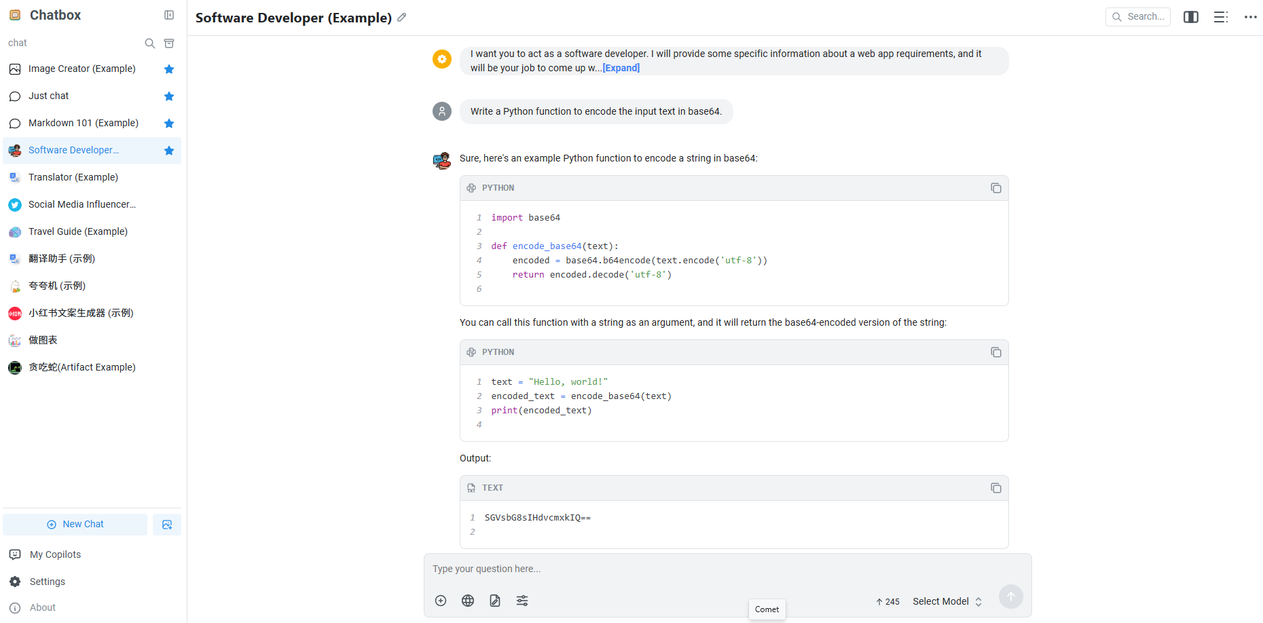Open the Select Model dropdown
Viewport: 1263px width, 623px height.
[x=947, y=601]
